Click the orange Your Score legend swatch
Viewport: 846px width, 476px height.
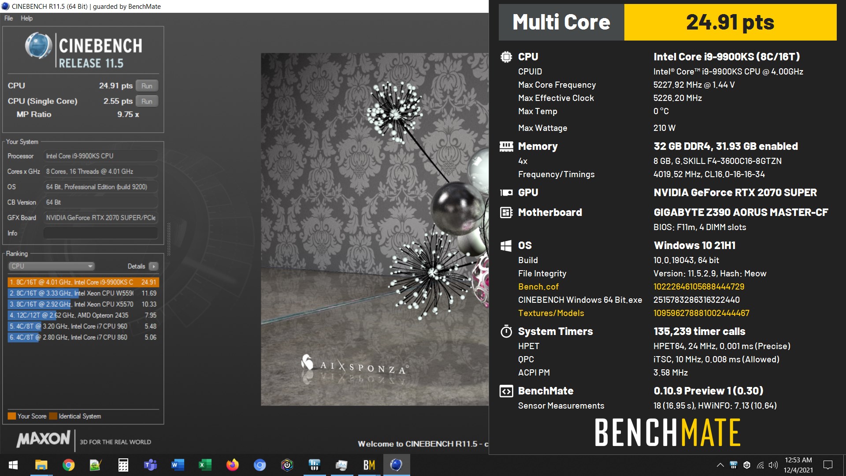[12, 416]
